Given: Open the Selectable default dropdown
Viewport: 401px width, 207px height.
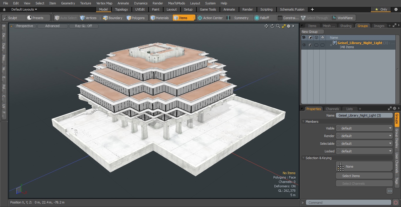Looking at the screenshot, I should click(x=366, y=144).
